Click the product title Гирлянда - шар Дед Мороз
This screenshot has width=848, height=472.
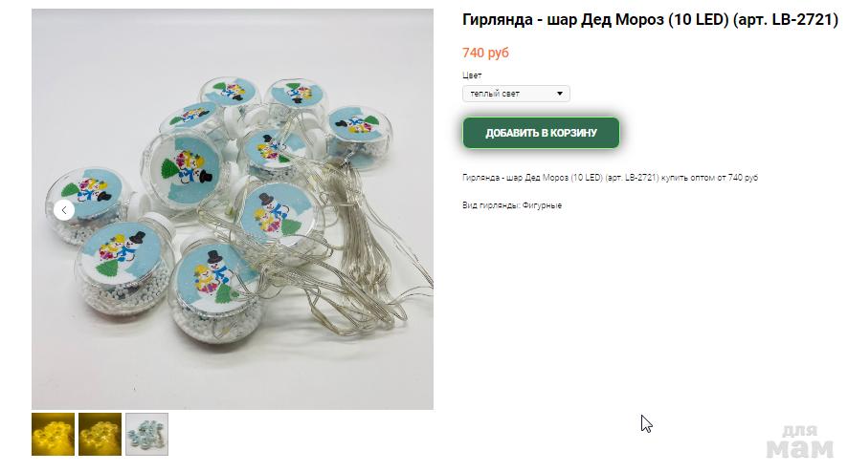[x=563, y=20]
